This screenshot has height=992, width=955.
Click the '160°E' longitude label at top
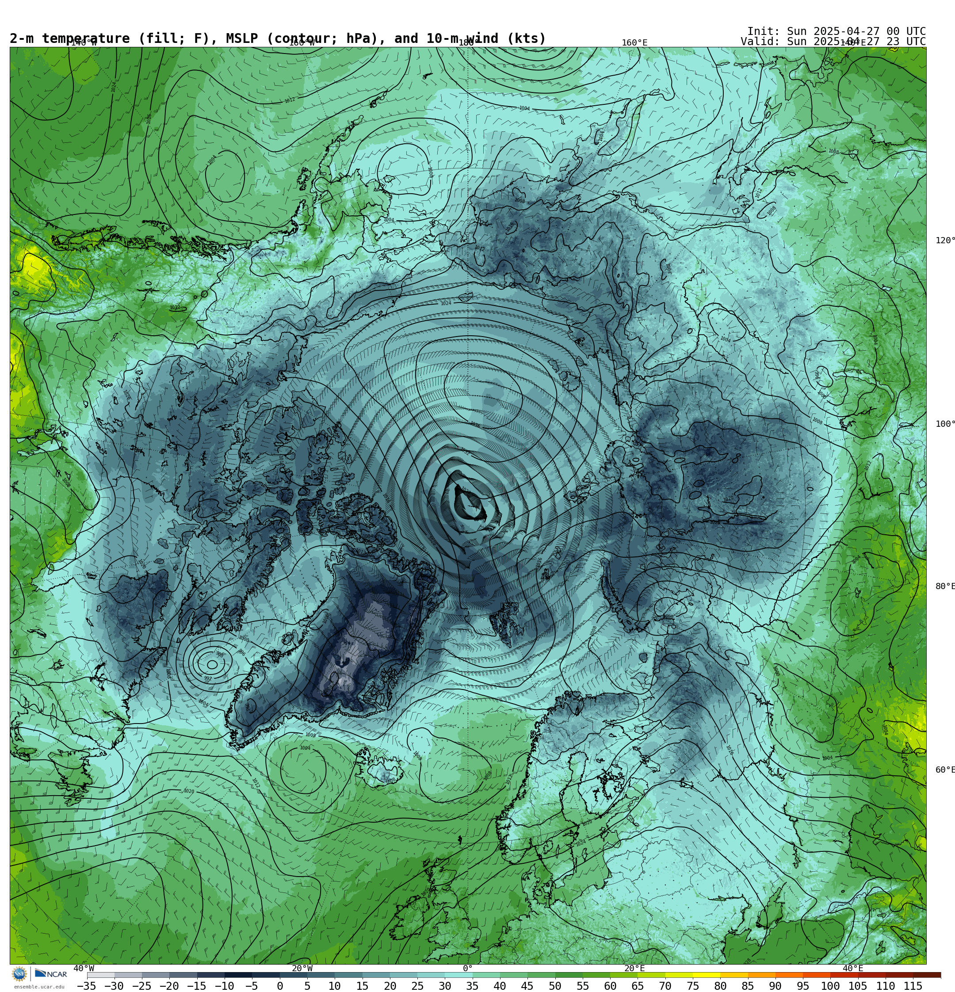(x=634, y=43)
